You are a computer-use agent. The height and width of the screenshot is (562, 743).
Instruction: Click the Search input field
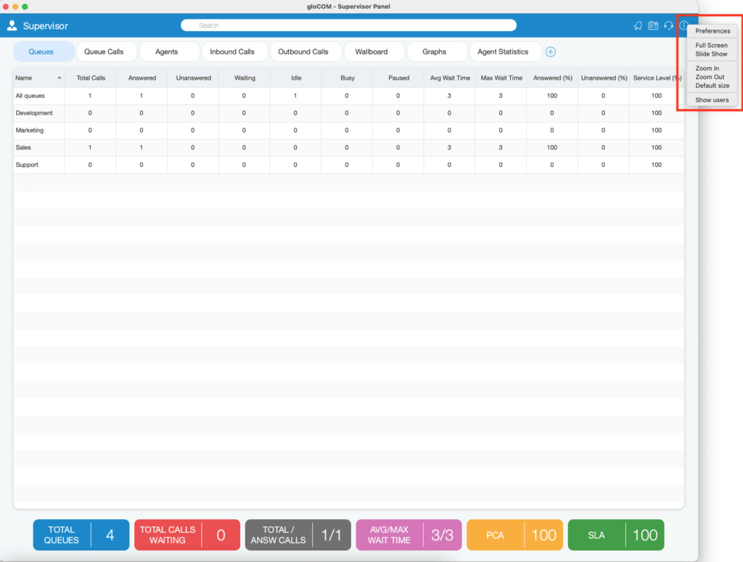(x=348, y=25)
